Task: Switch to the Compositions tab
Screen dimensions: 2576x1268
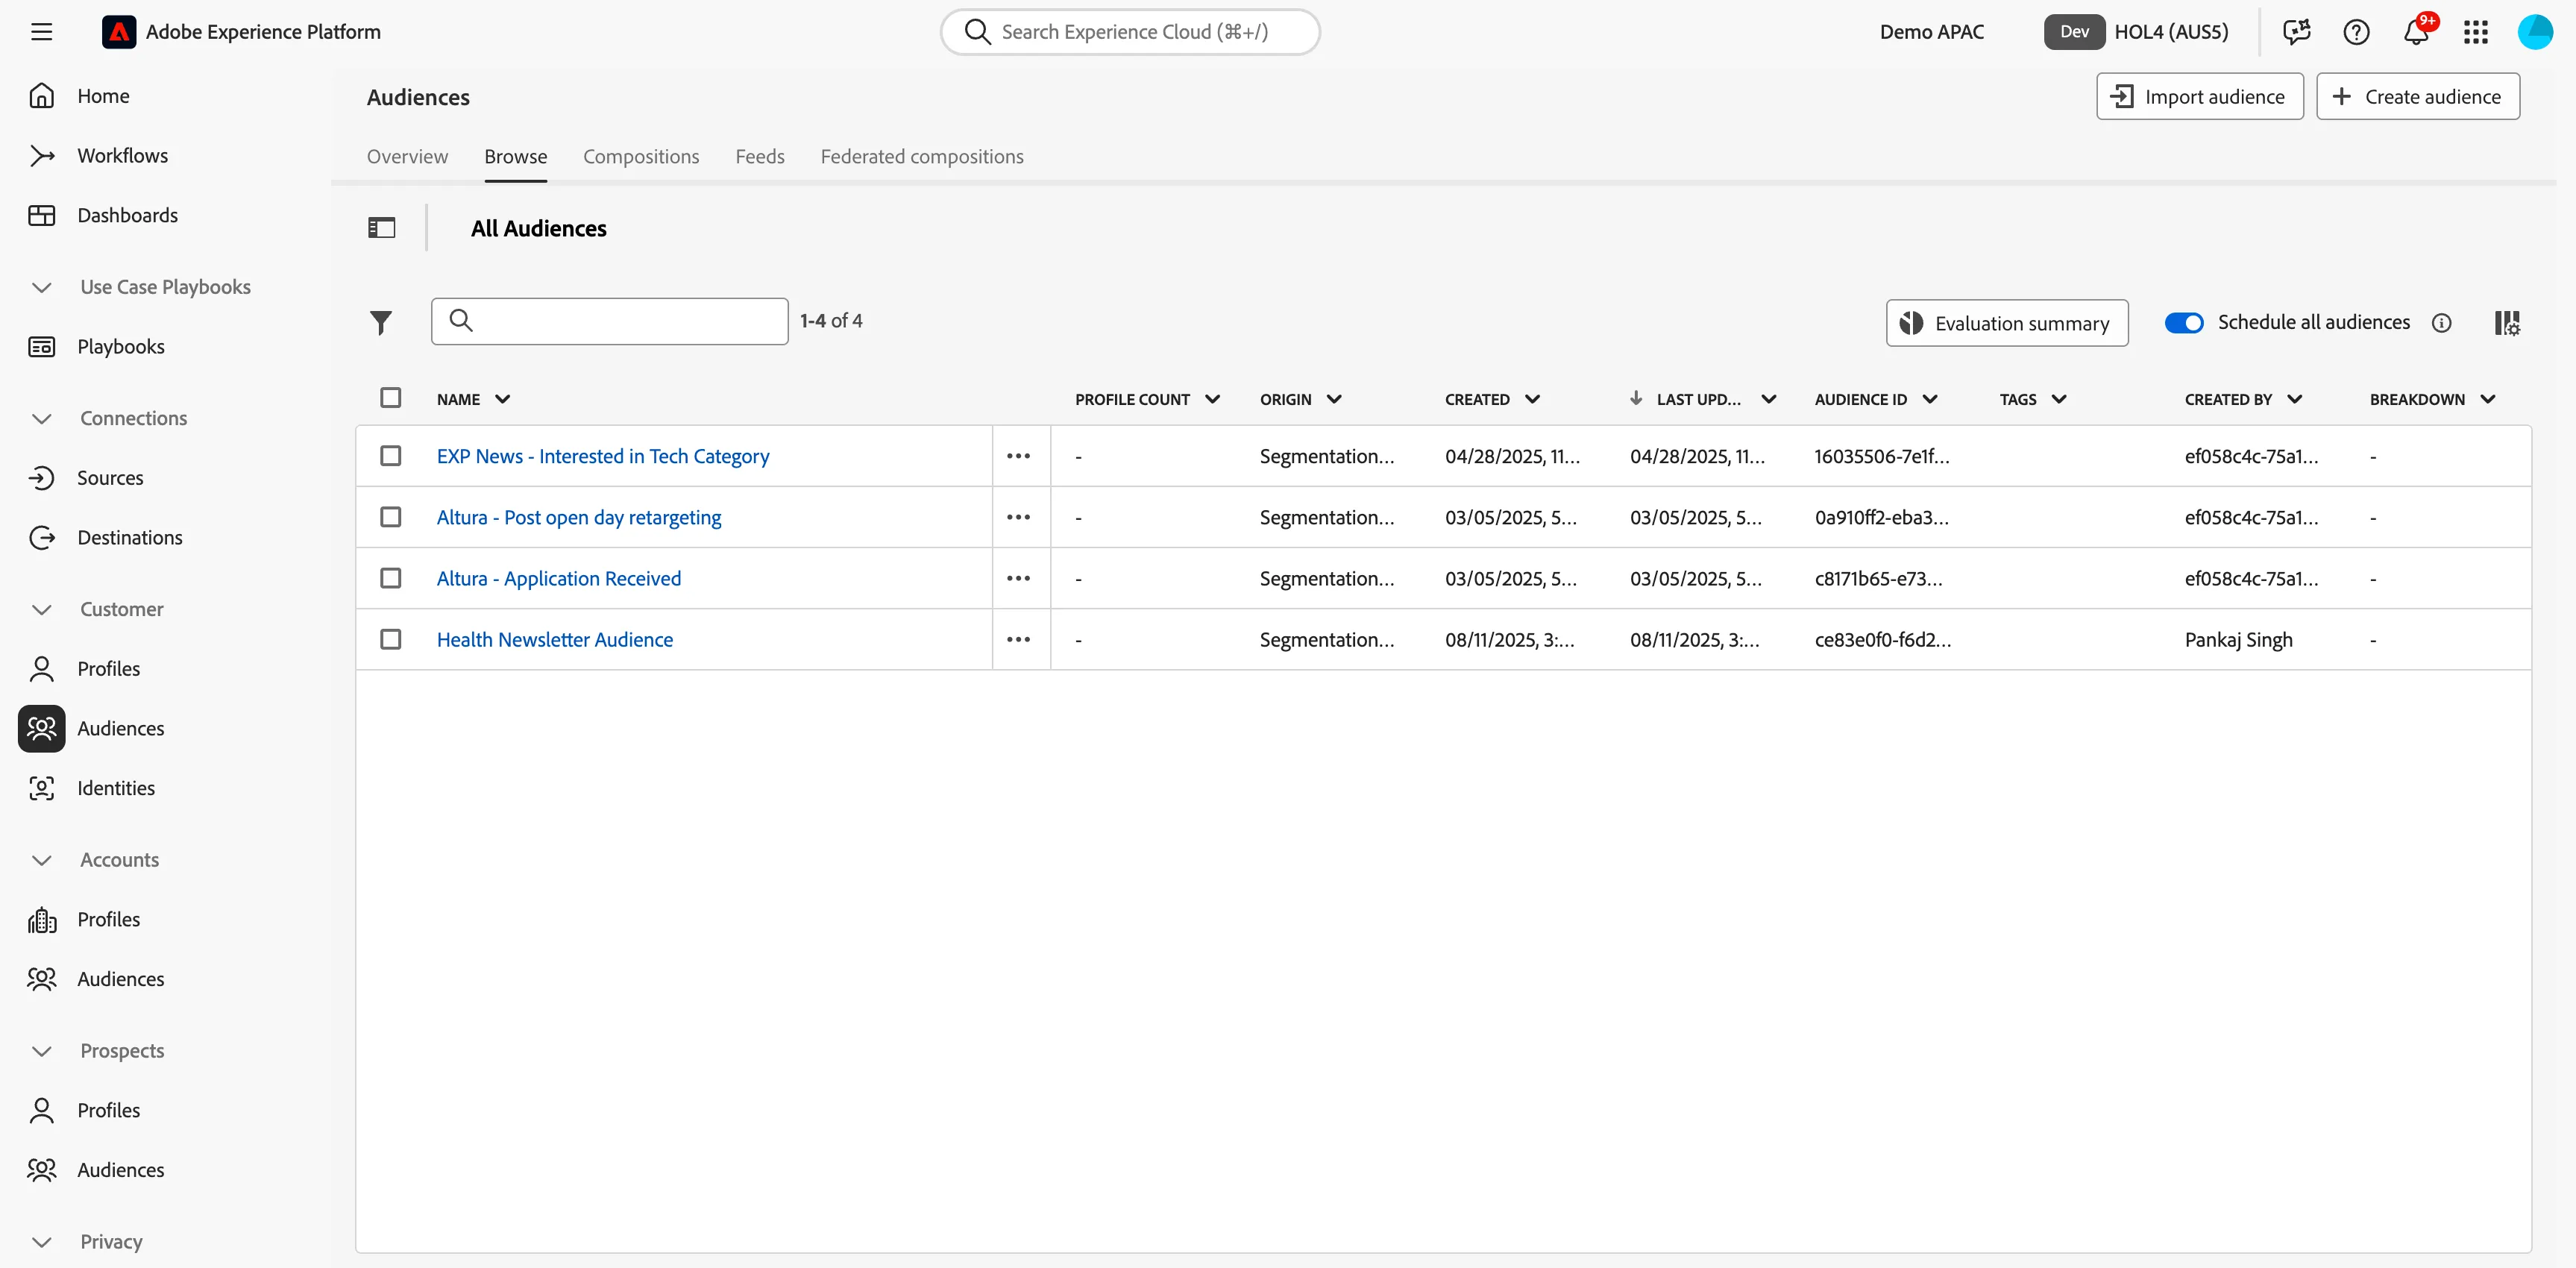Action: coord(641,157)
